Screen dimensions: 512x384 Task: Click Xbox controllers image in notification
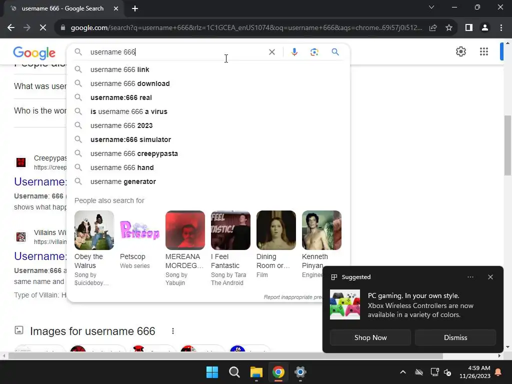pos(345,304)
